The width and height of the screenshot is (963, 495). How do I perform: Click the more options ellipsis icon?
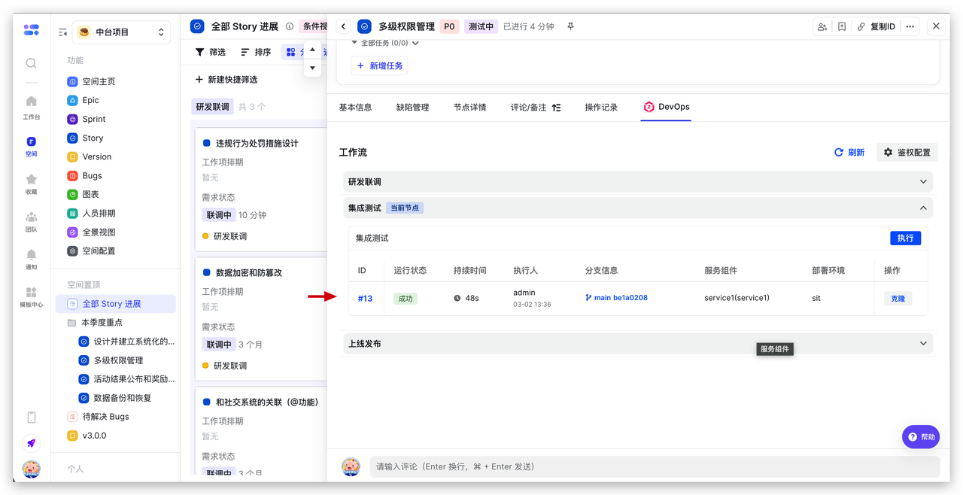click(x=910, y=26)
